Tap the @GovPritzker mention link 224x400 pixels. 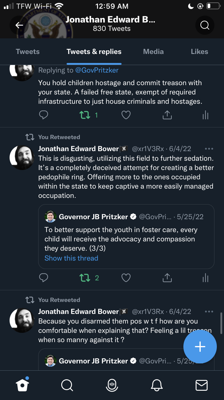tap(97, 70)
